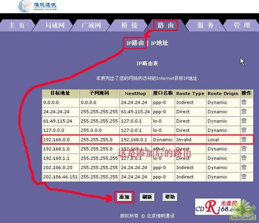Click the 添加 button
259x223 pixels.
tap(124, 197)
